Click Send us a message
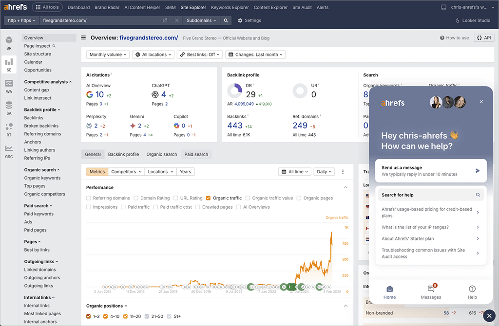499x326 pixels. pyautogui.click(x=431, y=171)
